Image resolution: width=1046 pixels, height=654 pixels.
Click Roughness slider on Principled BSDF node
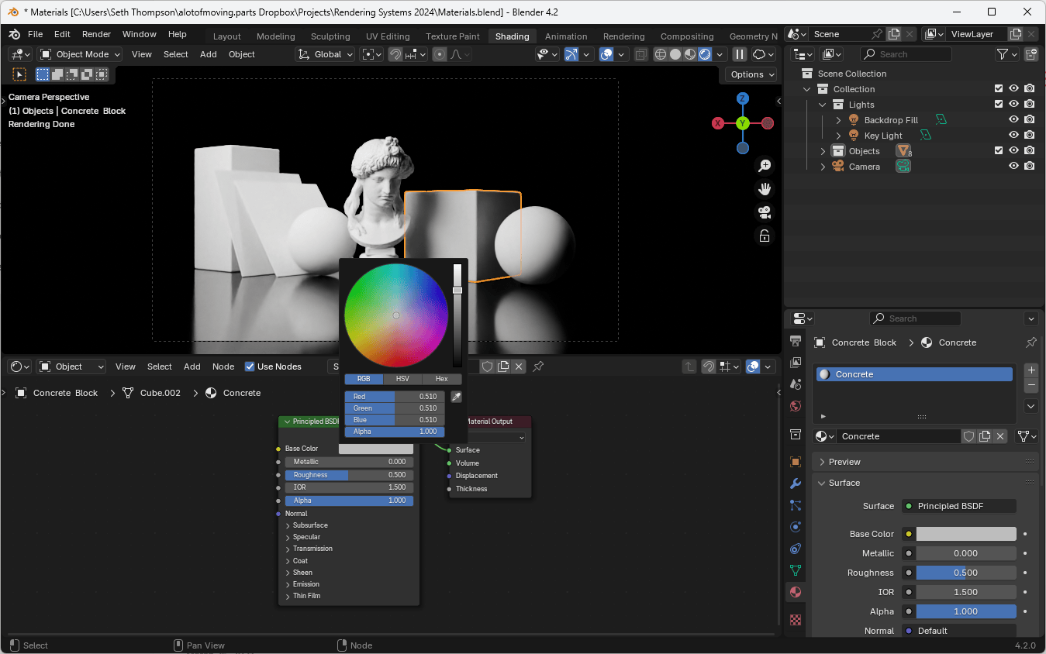pos(349,475)
